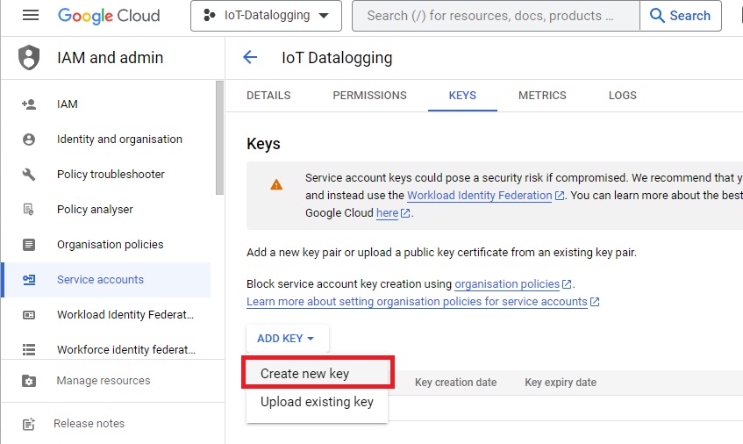Click the external-link icon after 'Learn more' link

point(595,302)
